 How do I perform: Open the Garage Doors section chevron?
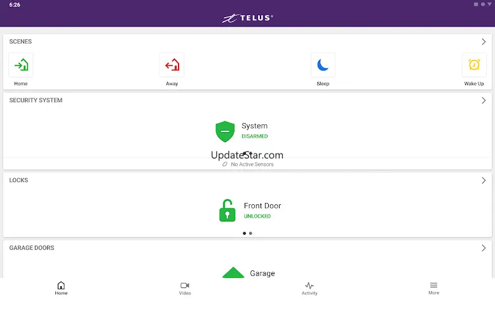point(484,248)
